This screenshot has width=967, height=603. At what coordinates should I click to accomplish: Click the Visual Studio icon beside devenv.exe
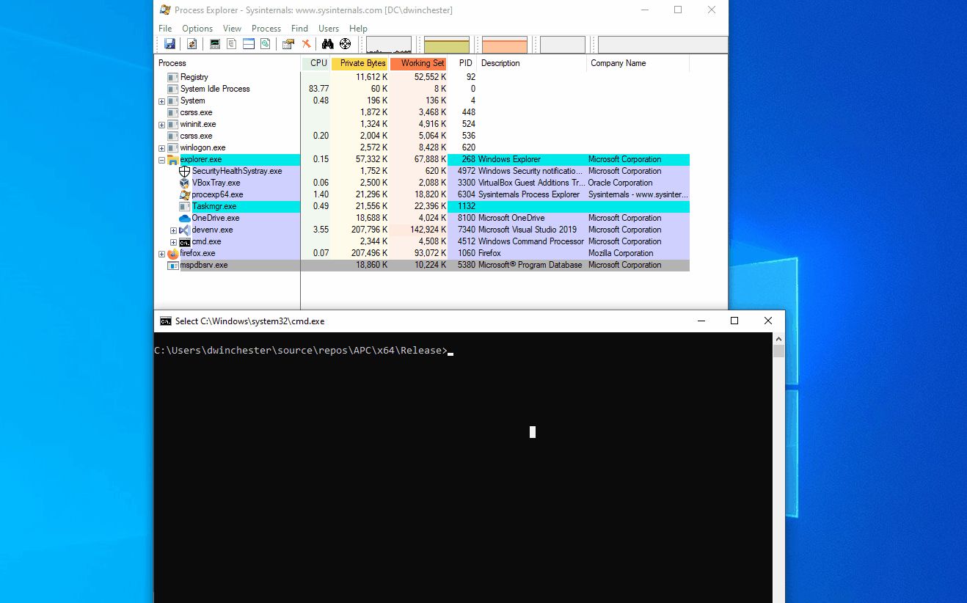tap(185, 230)
